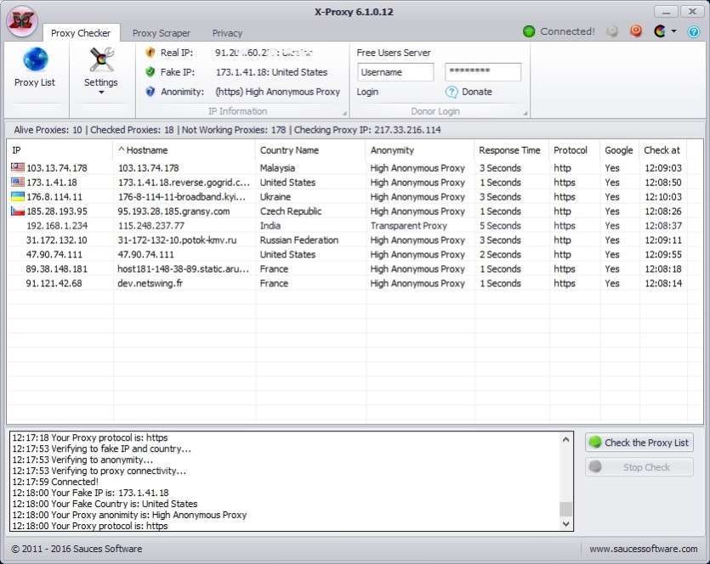Image resolution: width=710 pixels, height=564 pixels.
Task: Sort by Anonymity column header
Action: point(420,150)
